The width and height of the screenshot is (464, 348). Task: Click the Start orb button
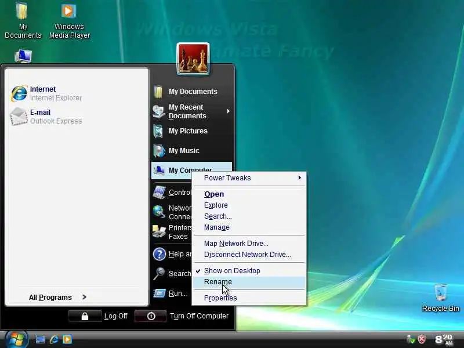[x=16, y=339]
